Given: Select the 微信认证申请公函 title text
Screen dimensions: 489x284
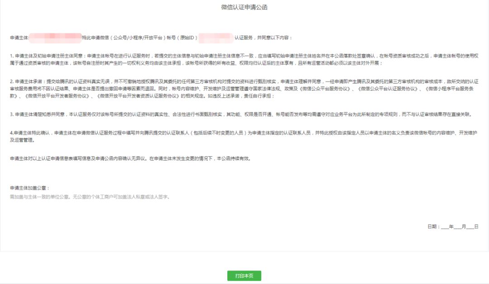Looking at the screenshot, I should pos(244,7).
